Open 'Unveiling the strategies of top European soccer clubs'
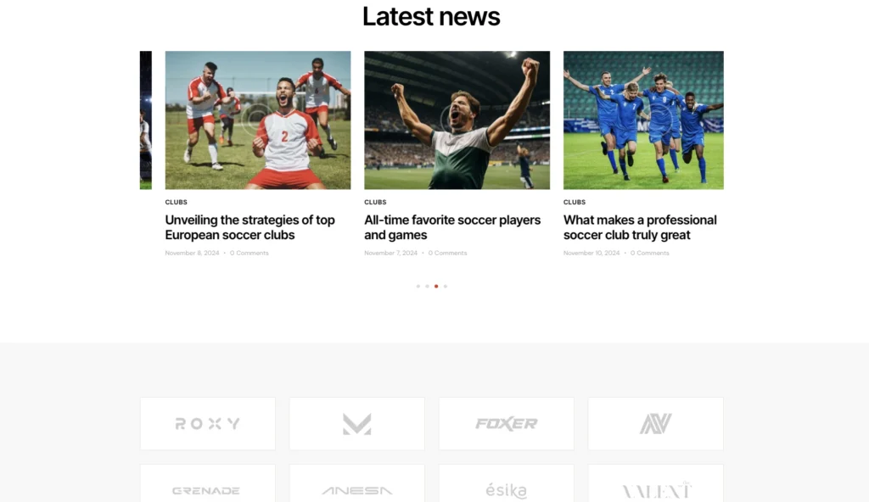This screenshot has height=502, width=869. (x=250, y=227)
